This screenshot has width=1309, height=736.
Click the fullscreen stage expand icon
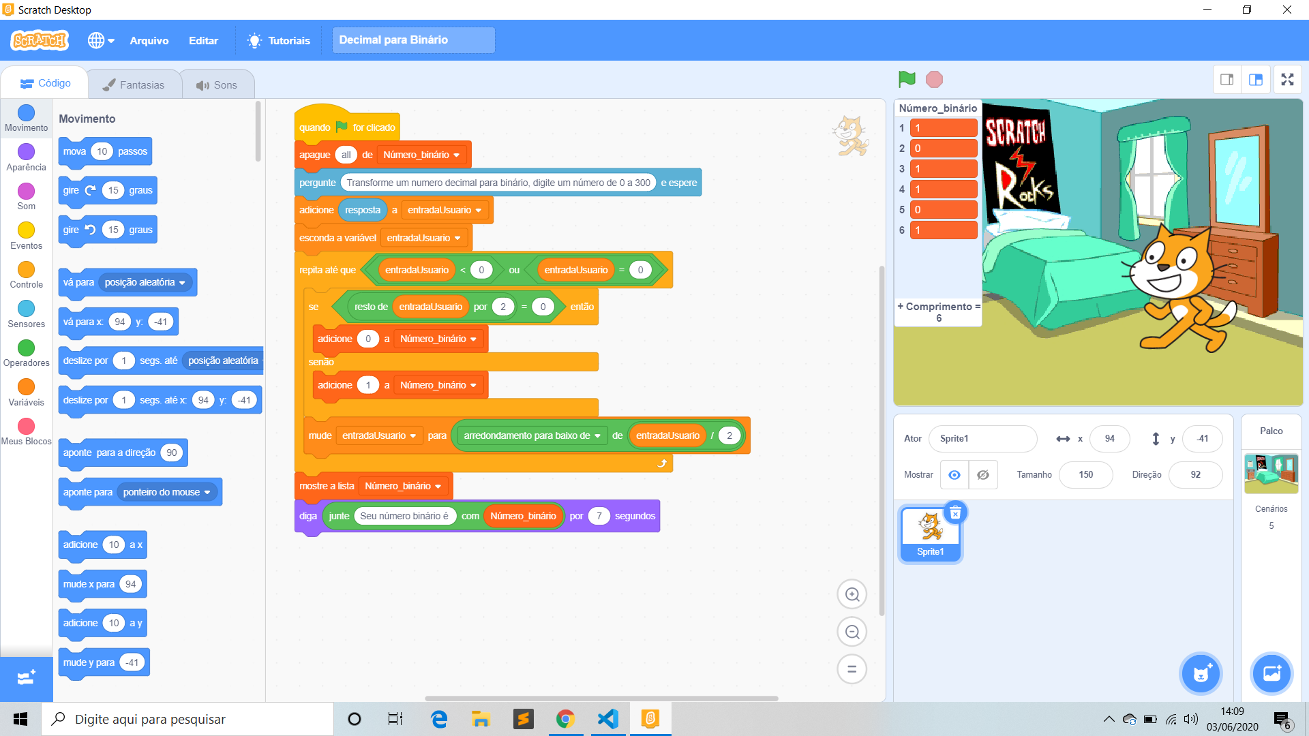click(x=1287, y=79)
